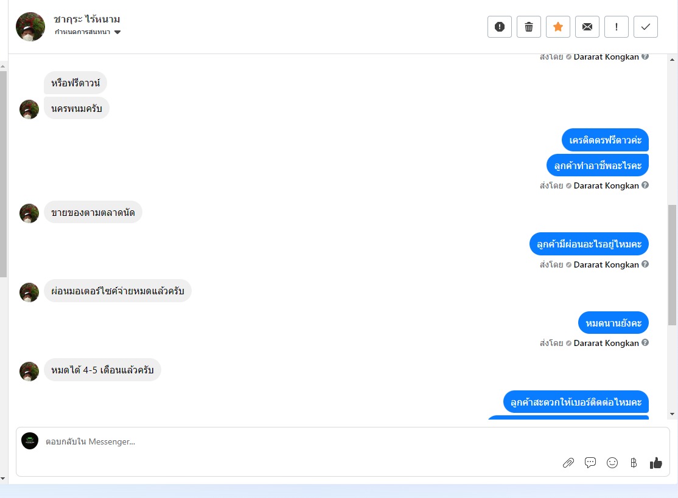Click the baht payment icon

pos(634,463)
